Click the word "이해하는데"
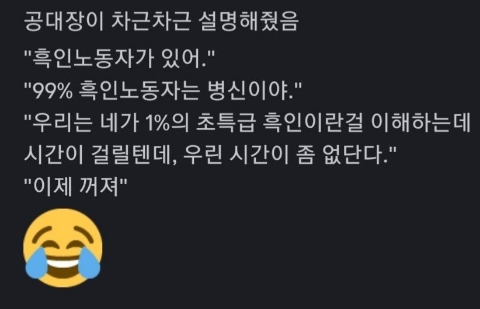Image resolution: width=480 pixels, height=309 pixels. click(x=420, y=123)
